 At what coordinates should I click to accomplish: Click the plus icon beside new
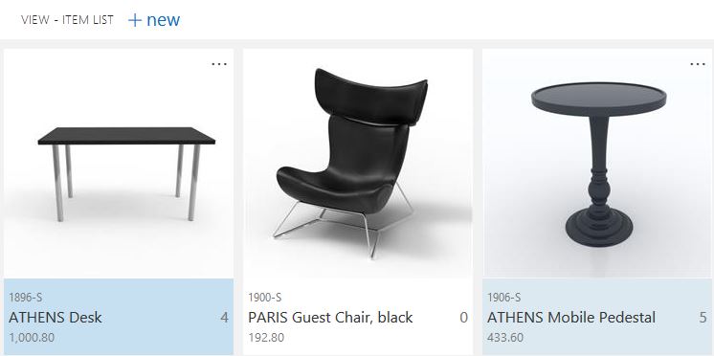coord(135,20)
